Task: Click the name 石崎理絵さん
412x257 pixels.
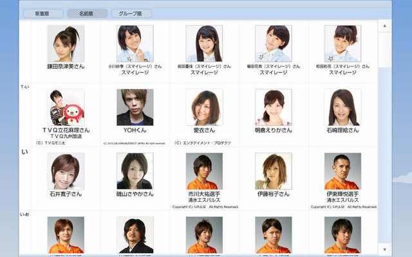Action: pos(342,130)
